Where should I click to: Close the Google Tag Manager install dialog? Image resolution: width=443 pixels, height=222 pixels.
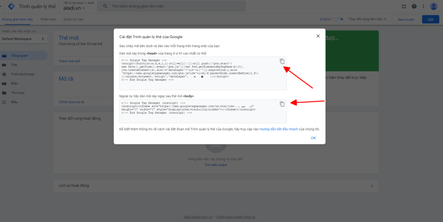click(x=318, y=36)
